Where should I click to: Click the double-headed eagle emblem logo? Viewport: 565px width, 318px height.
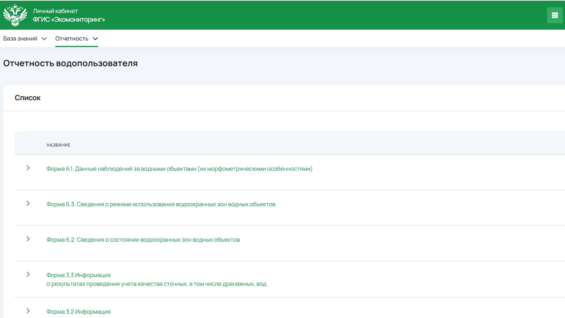pos(15,15)
